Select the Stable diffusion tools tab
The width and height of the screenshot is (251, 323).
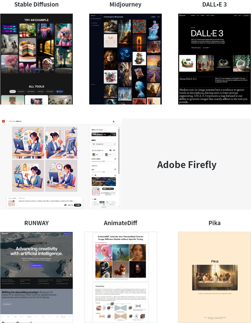pyautogui.click(x=31, y=92)
